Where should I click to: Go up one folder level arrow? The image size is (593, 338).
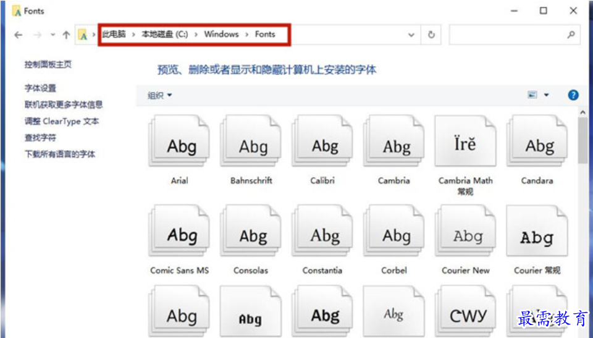66,35
